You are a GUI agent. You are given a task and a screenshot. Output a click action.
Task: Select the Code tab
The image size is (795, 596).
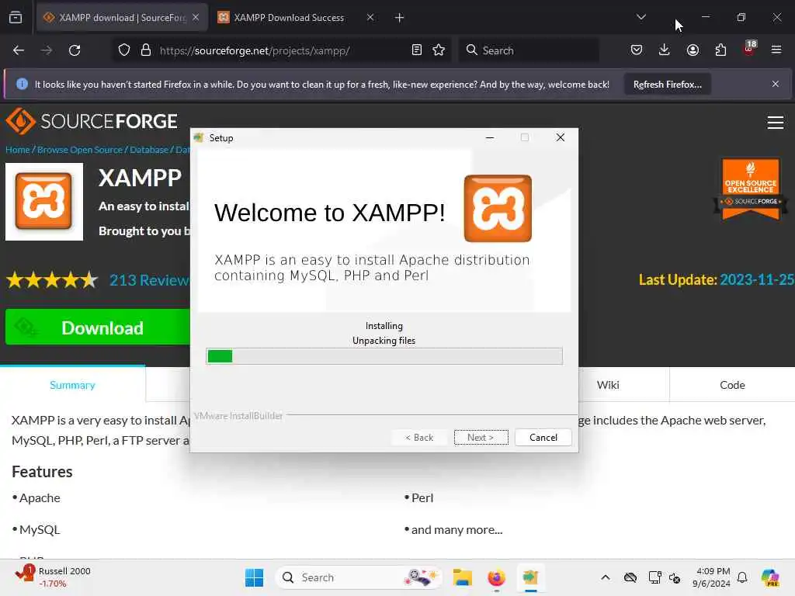coord(732,385)
